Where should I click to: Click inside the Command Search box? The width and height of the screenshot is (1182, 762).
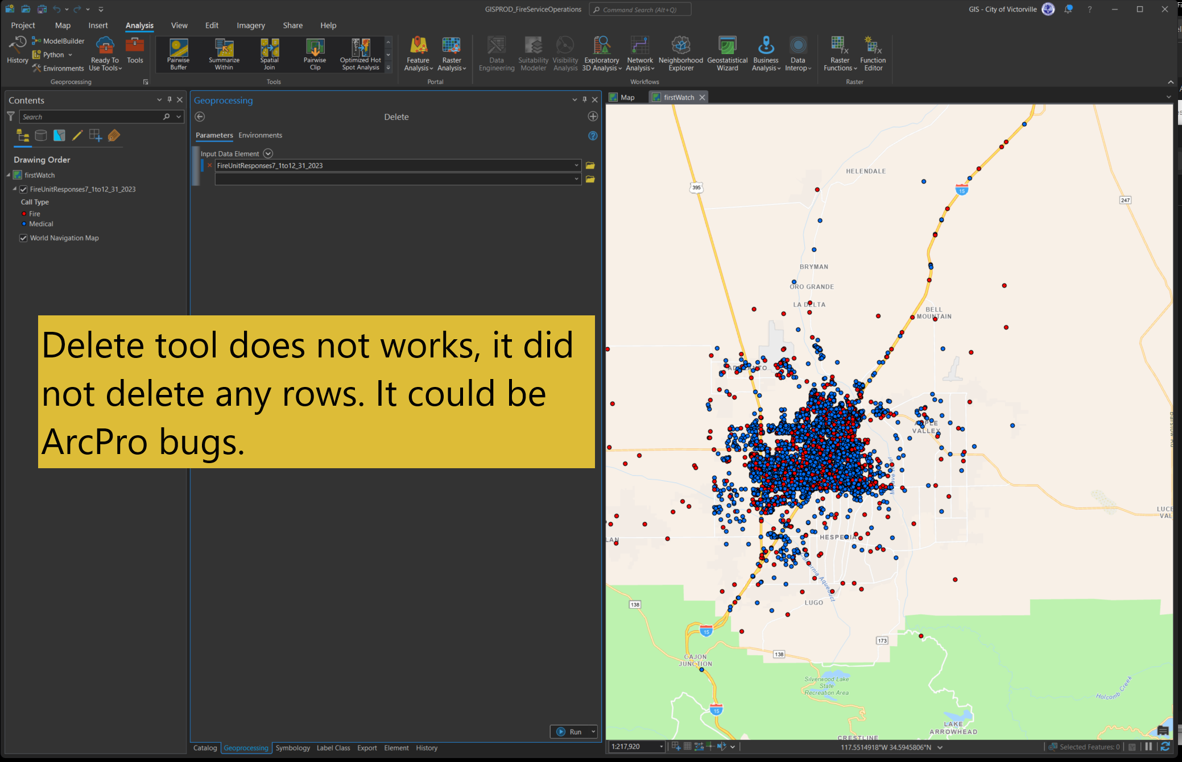point(640,10)
